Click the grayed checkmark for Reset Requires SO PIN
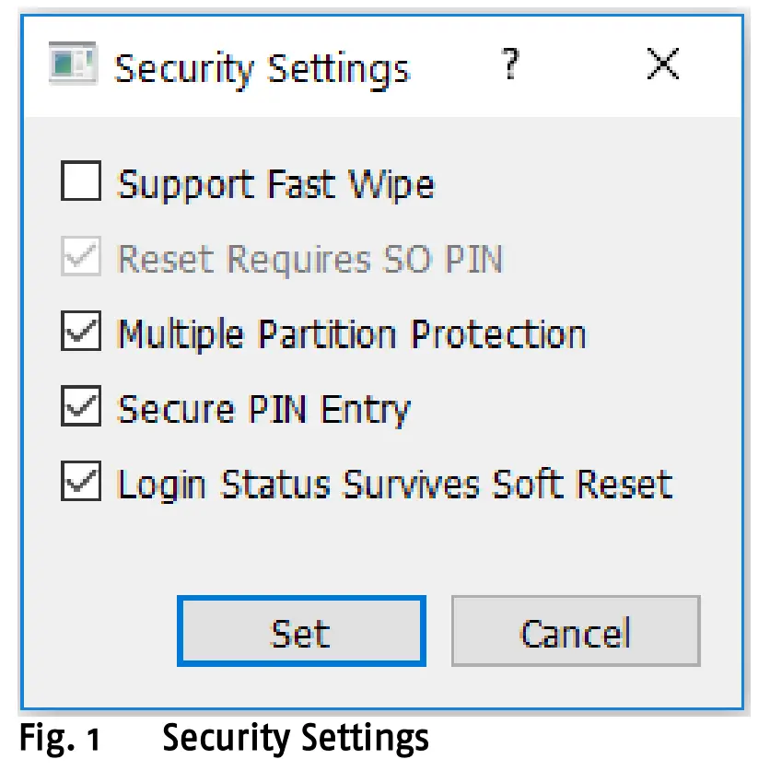770x771 pixels. click(x=80, y=259)
